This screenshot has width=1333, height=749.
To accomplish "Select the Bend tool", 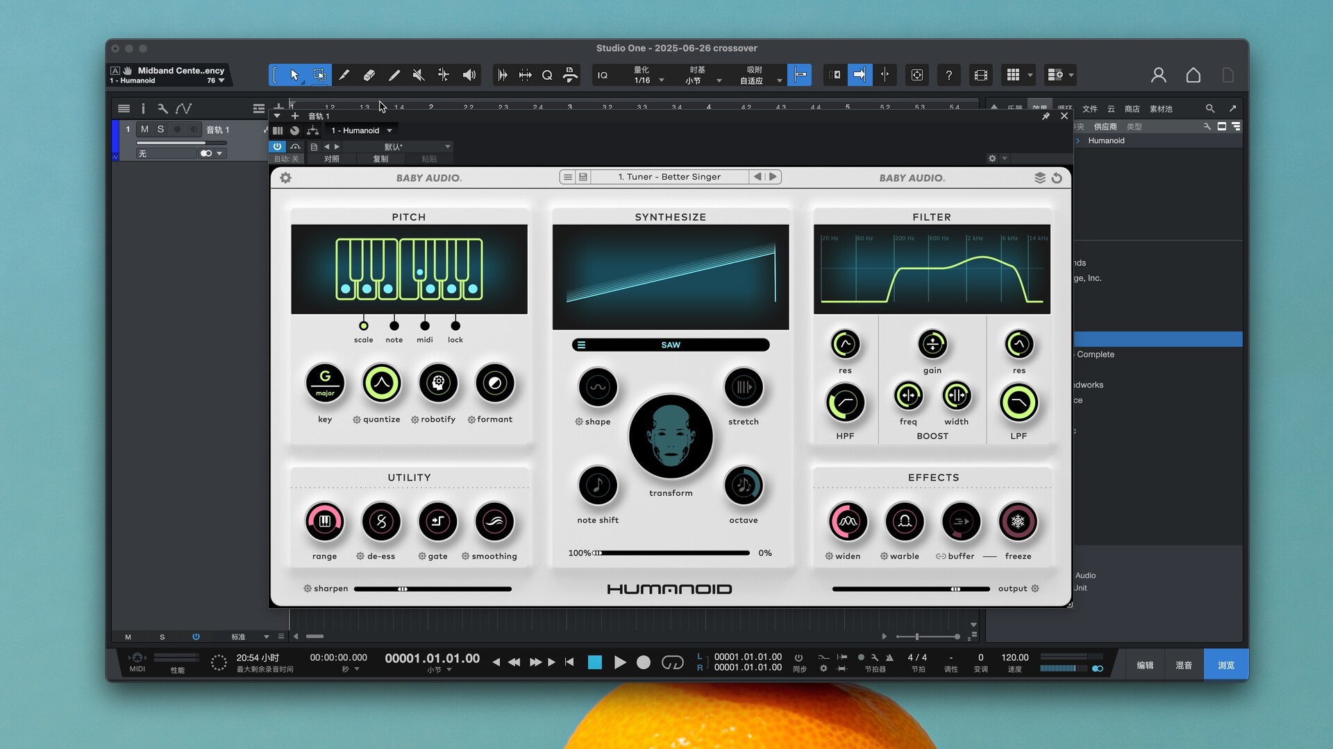I will [x=444, y=75].
